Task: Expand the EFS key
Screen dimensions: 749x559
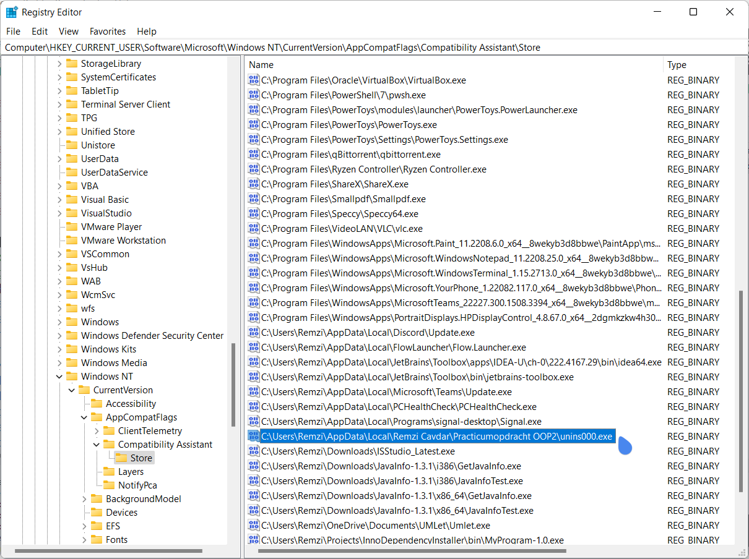Action: point(84,526)
